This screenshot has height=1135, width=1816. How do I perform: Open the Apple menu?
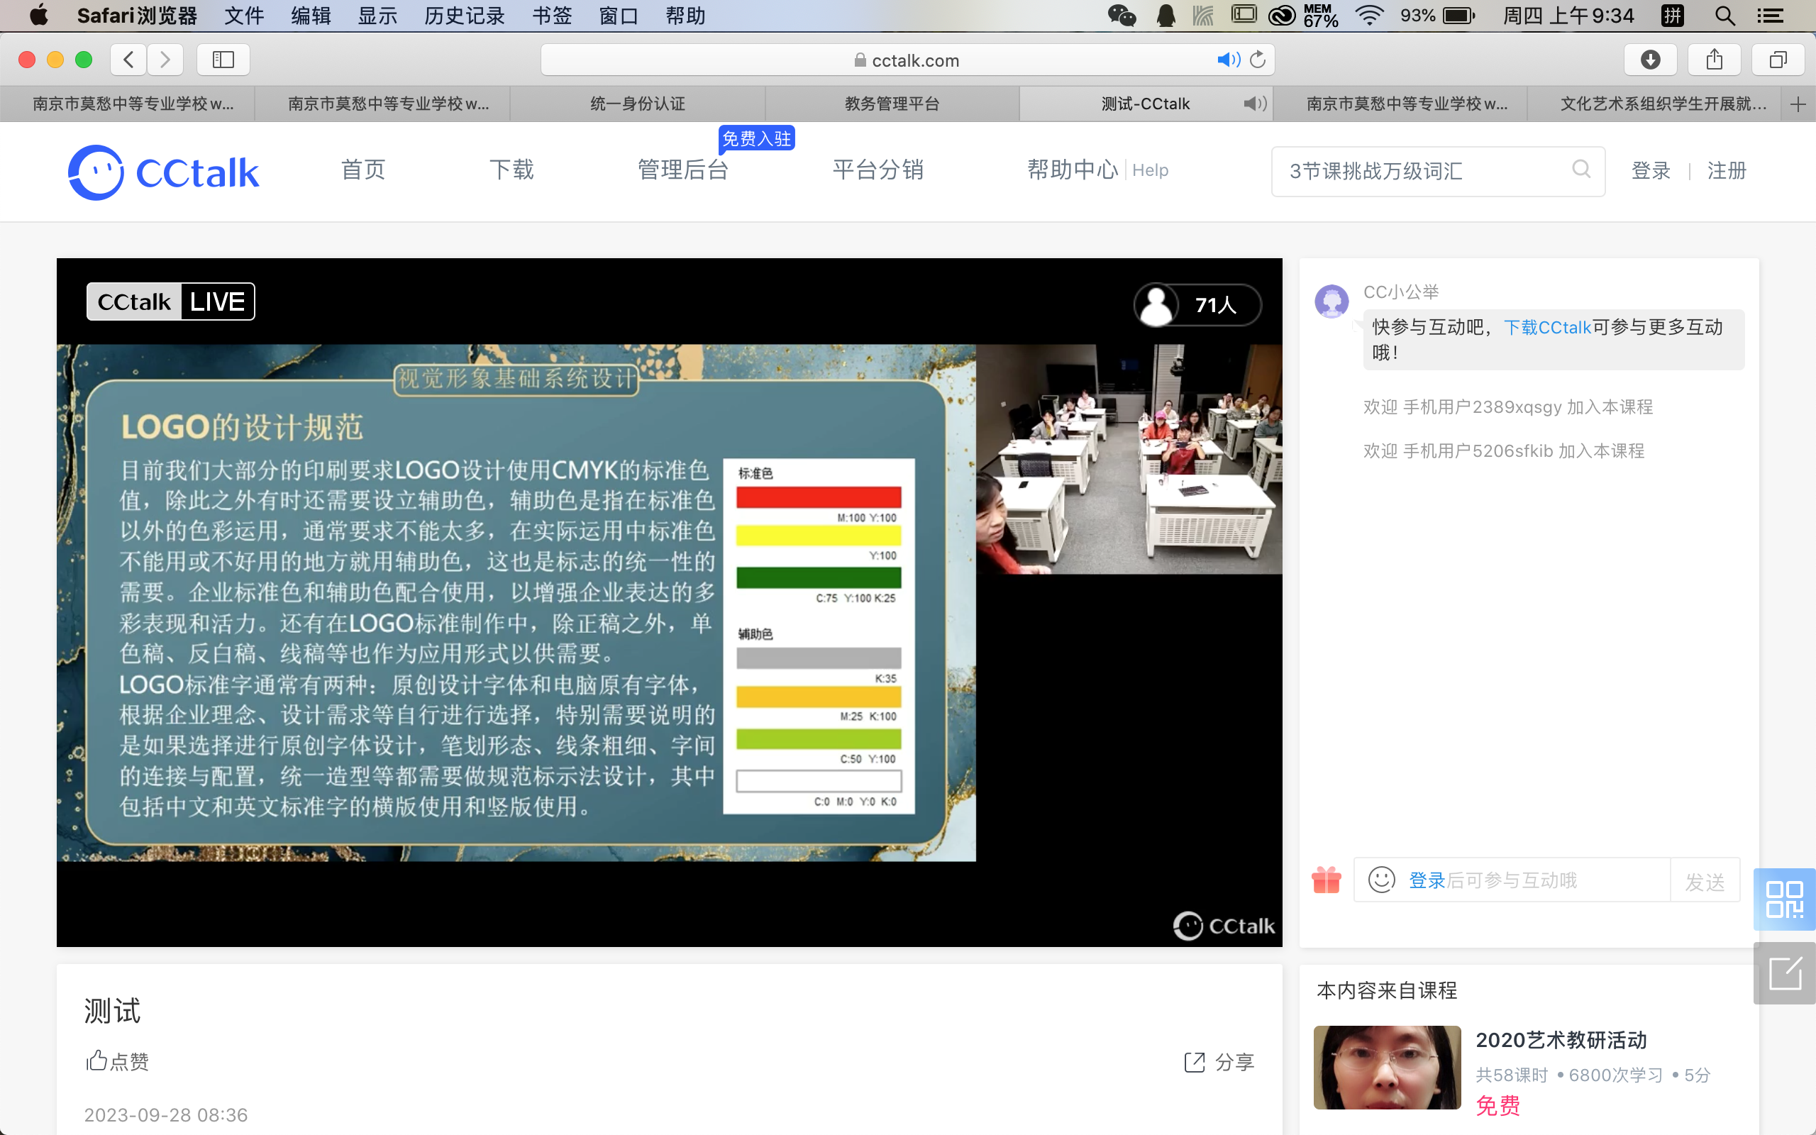pos(38,15)
